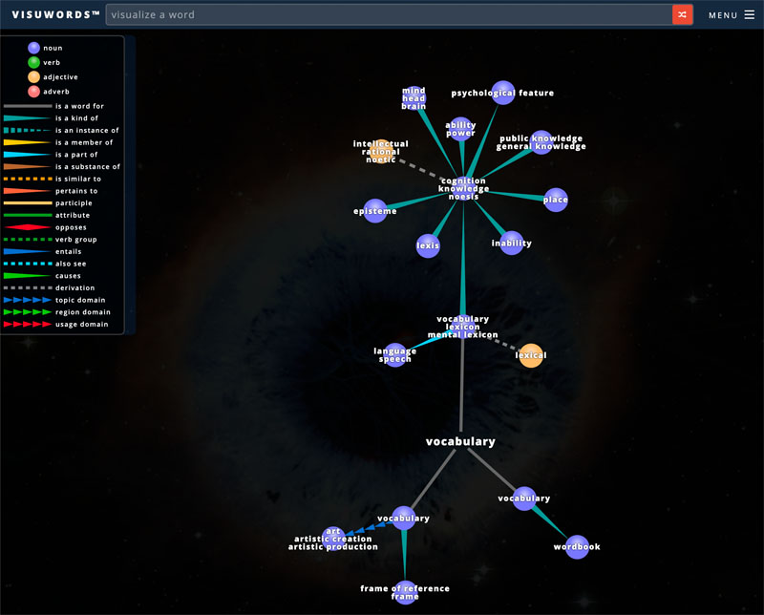Click 'participle' legend entry
The height and width of the screenshot is (615, 764).
pos(48,203)
